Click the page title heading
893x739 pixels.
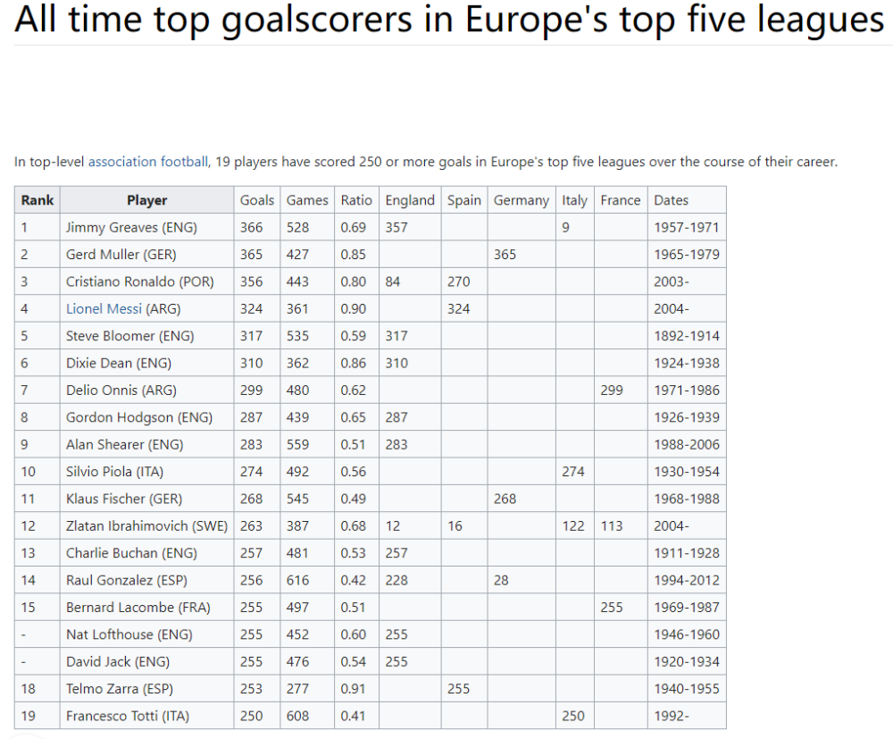click(x=449, y=19)
